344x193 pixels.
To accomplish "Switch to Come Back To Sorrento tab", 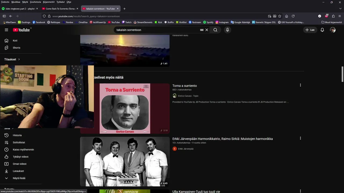I will (x=60, y=9).
